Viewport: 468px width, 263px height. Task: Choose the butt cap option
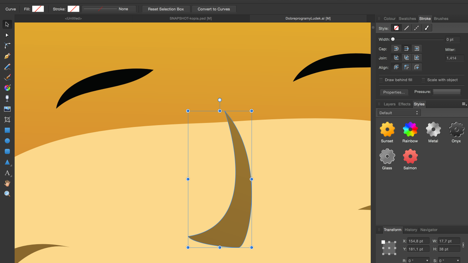point(406,49)
